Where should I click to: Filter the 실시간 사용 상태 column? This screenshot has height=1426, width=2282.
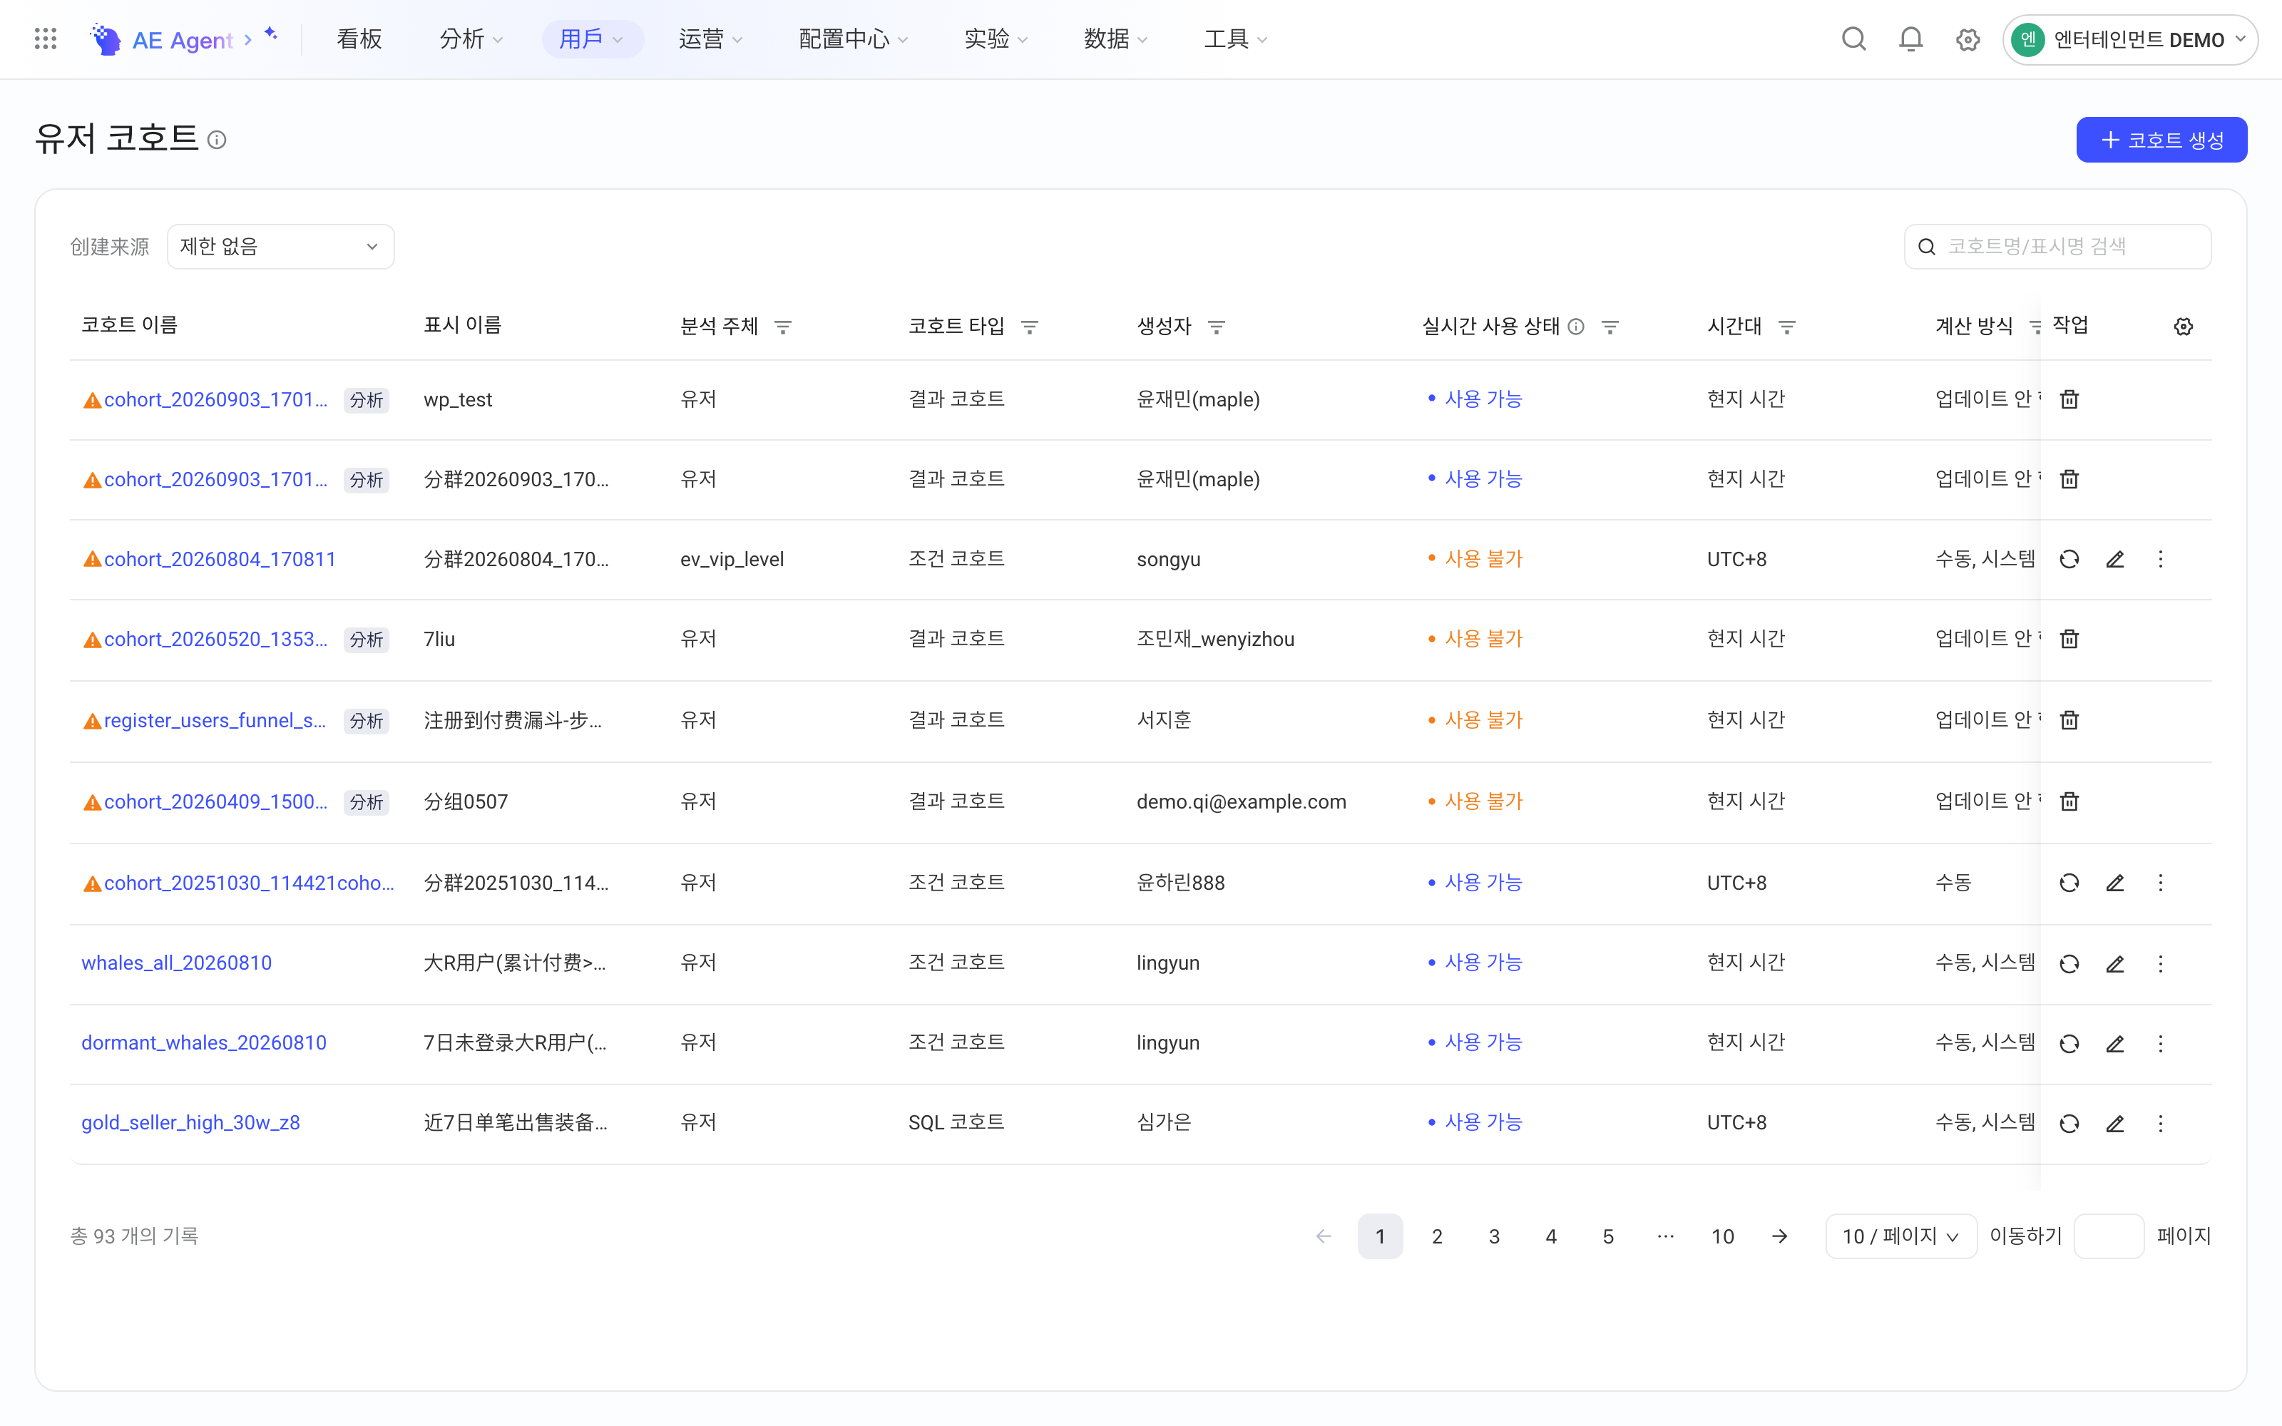[1610, 327]
